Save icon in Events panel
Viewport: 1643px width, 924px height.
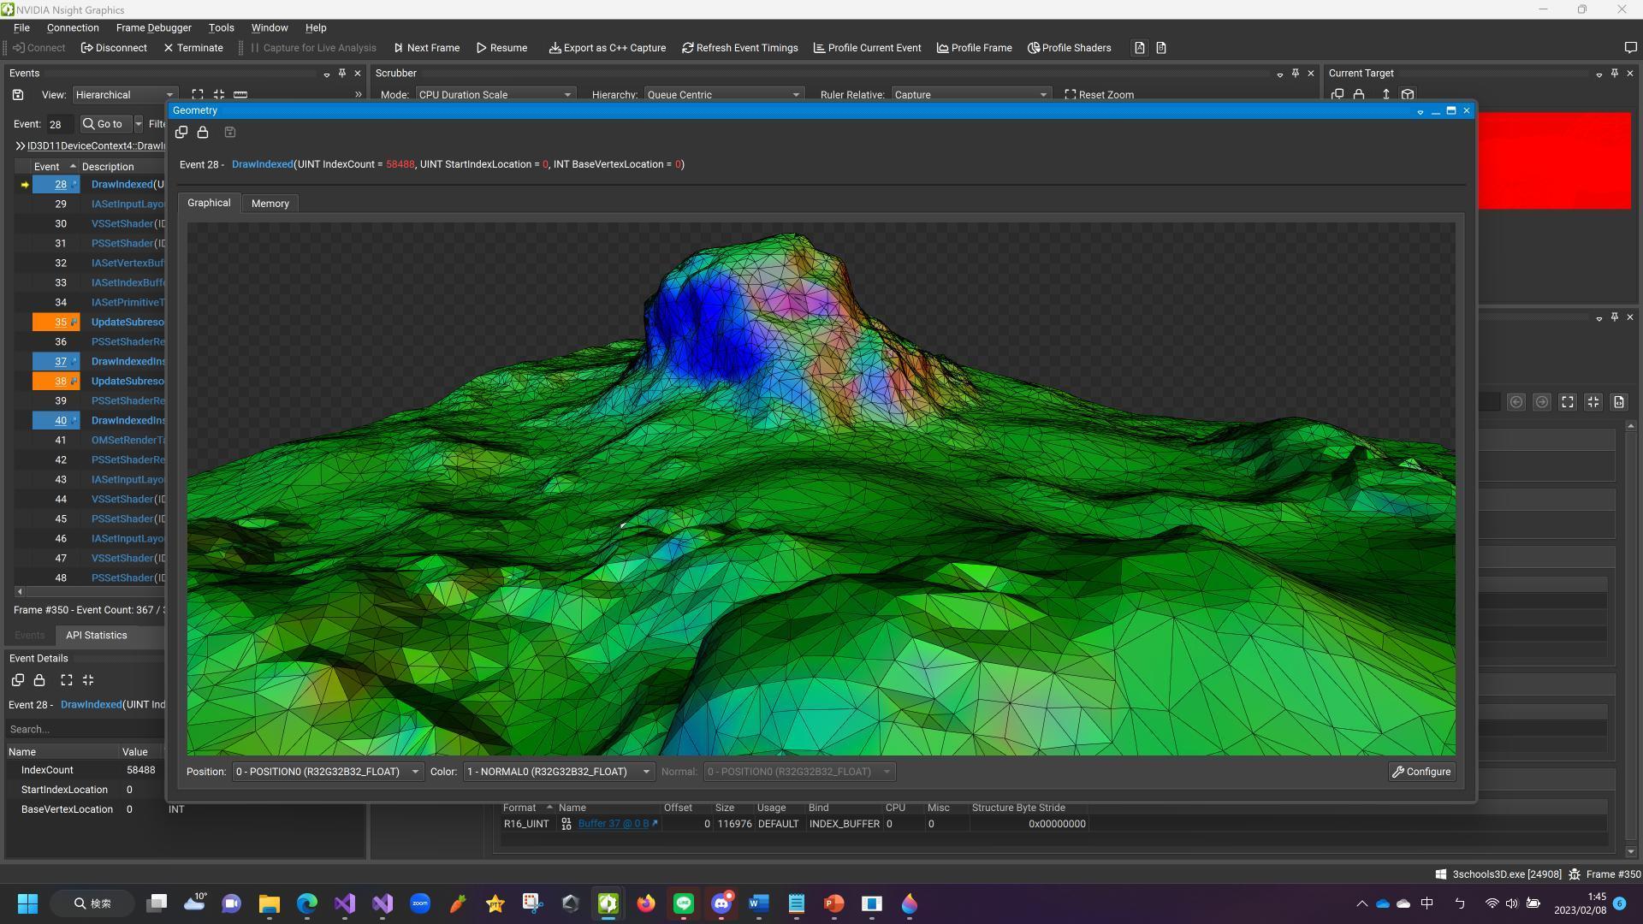(x=18, y=95)
